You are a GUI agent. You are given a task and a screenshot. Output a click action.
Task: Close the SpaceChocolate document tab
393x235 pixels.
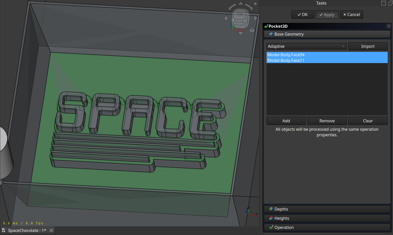pos(51,230)
